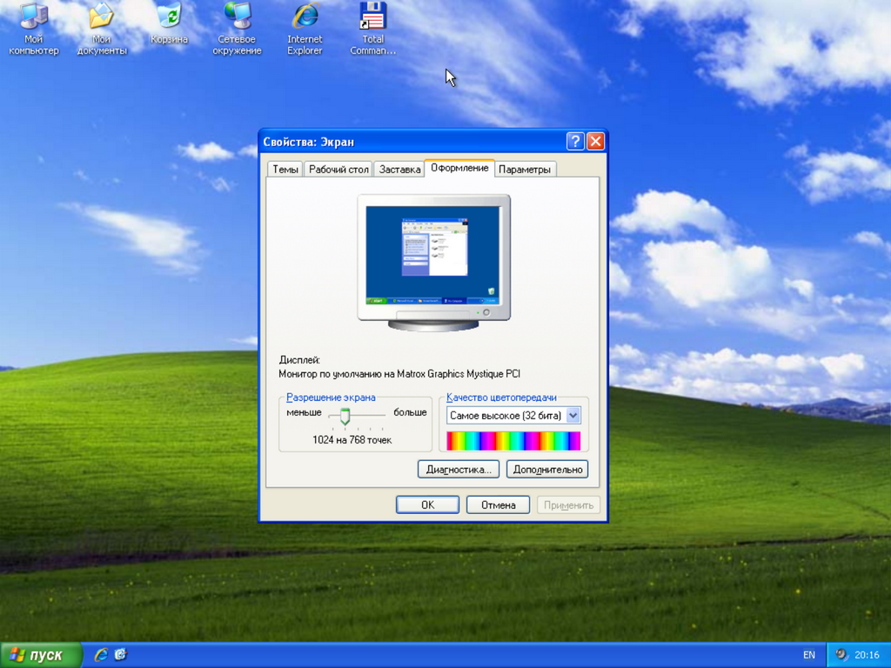Viewport: 891px width, 668px height.
Task: Click the Разрешение экрана slider handle
Action: click(345, 416)
